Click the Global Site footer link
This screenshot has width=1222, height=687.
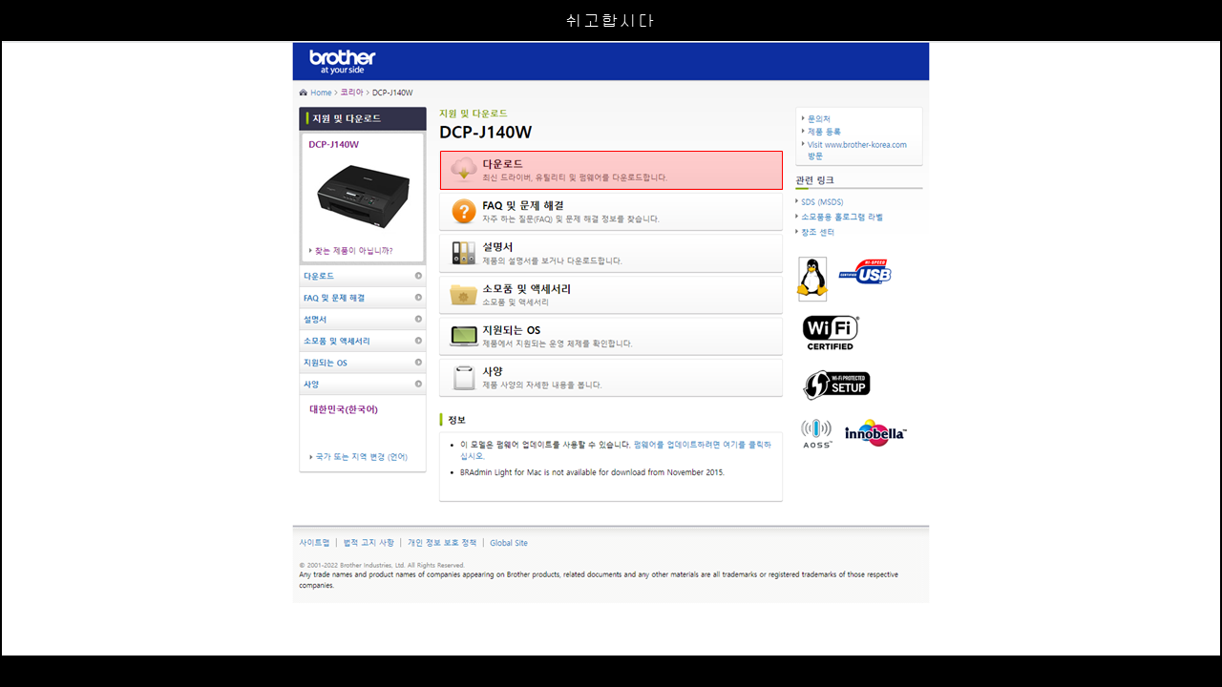tap(509, 543)
